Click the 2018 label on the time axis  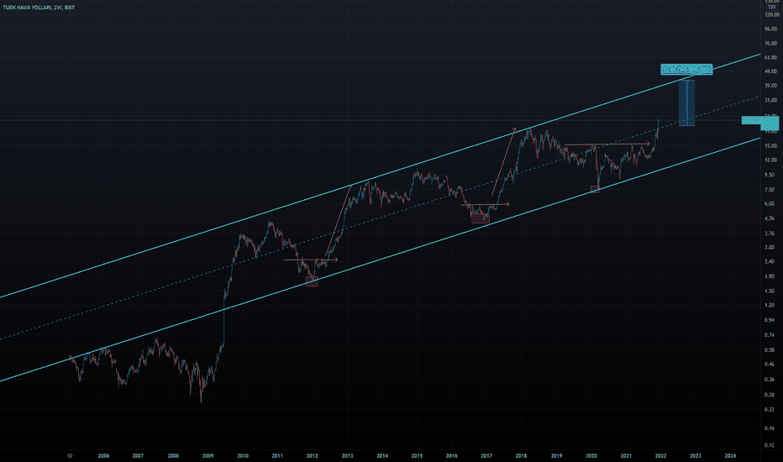(x=522, y=455)
